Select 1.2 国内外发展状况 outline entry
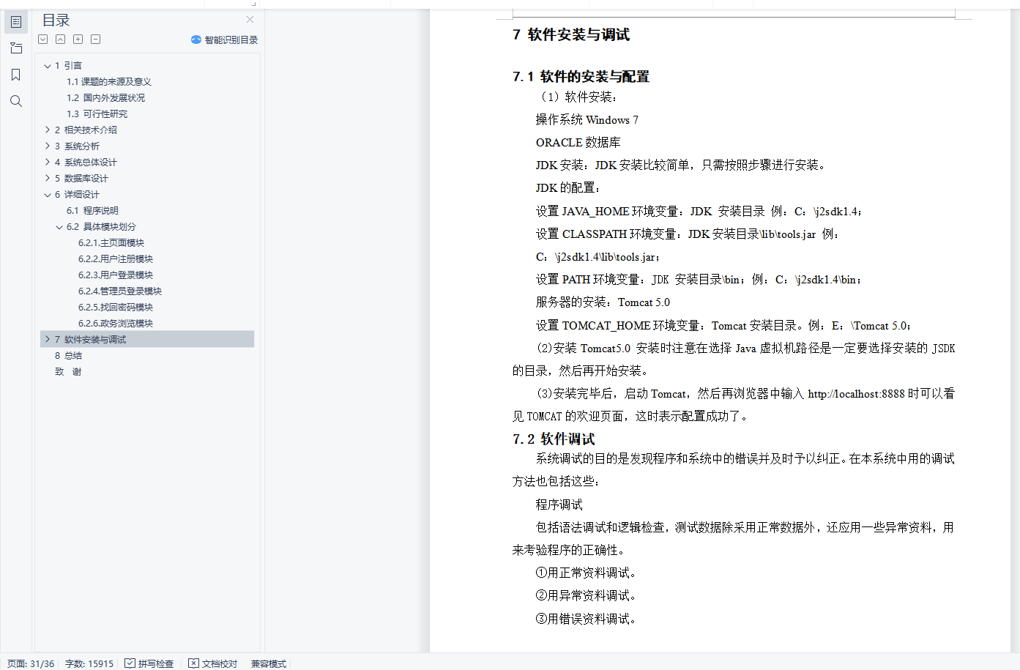 106,98
